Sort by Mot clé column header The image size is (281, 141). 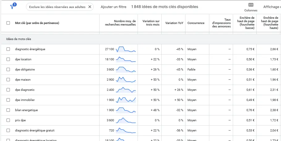pos(37,23)
